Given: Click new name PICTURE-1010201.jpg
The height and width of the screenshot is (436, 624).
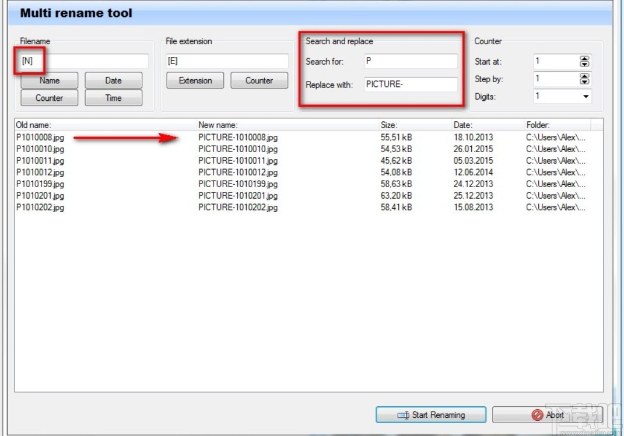Looking at the screenshot, I should click(238, 196).
